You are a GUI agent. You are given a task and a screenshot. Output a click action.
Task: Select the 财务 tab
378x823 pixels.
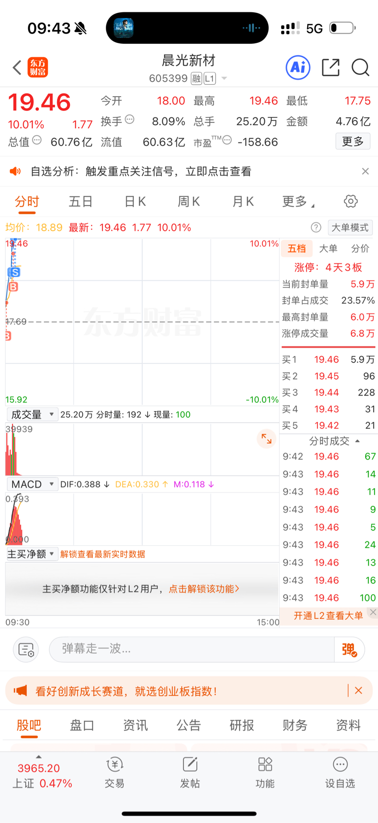[x=295, y=725]
